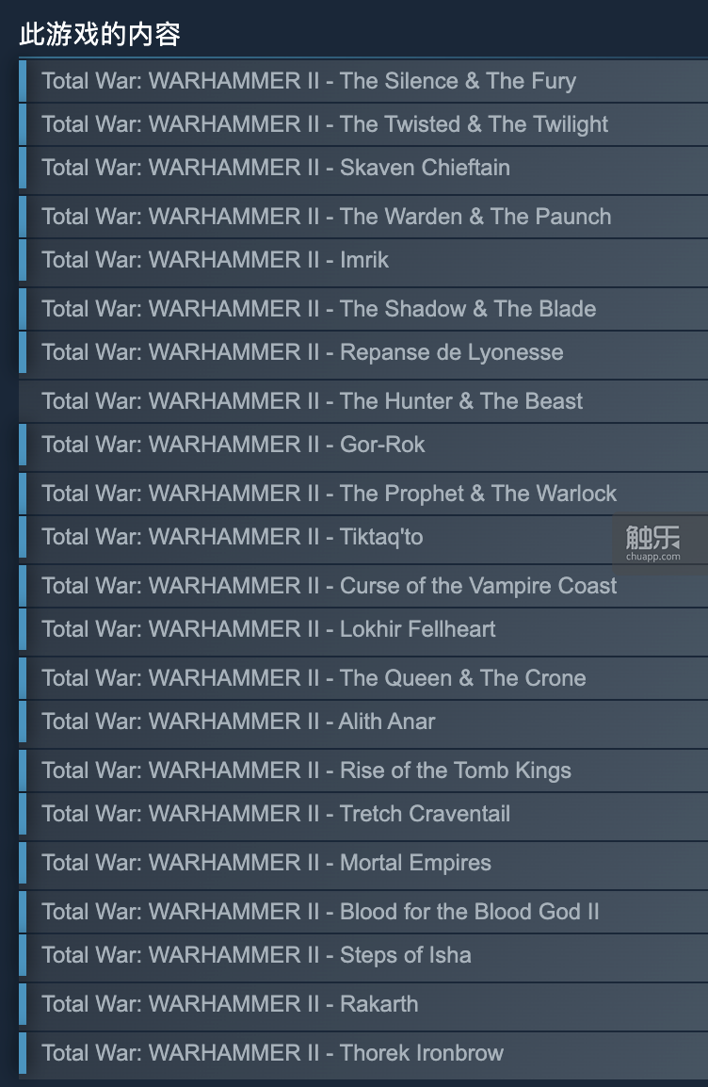This screenshot has width=708, height=1087.
Task: Open The Queen & The Crone DLC
Action: 363,678
